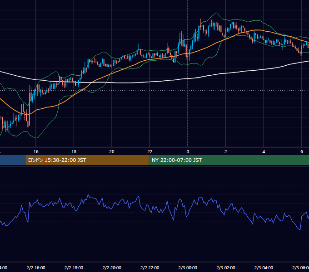
Task: Select the blue session band left of ロンドン
Action: pos(13,160)
